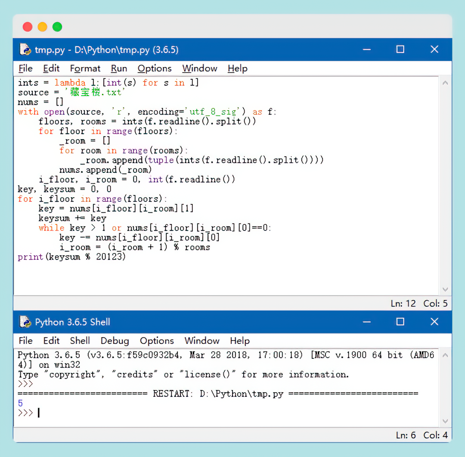Open the Format menu in editor window
The height and width of the screenshot is (457, 465).
point(85,68)
